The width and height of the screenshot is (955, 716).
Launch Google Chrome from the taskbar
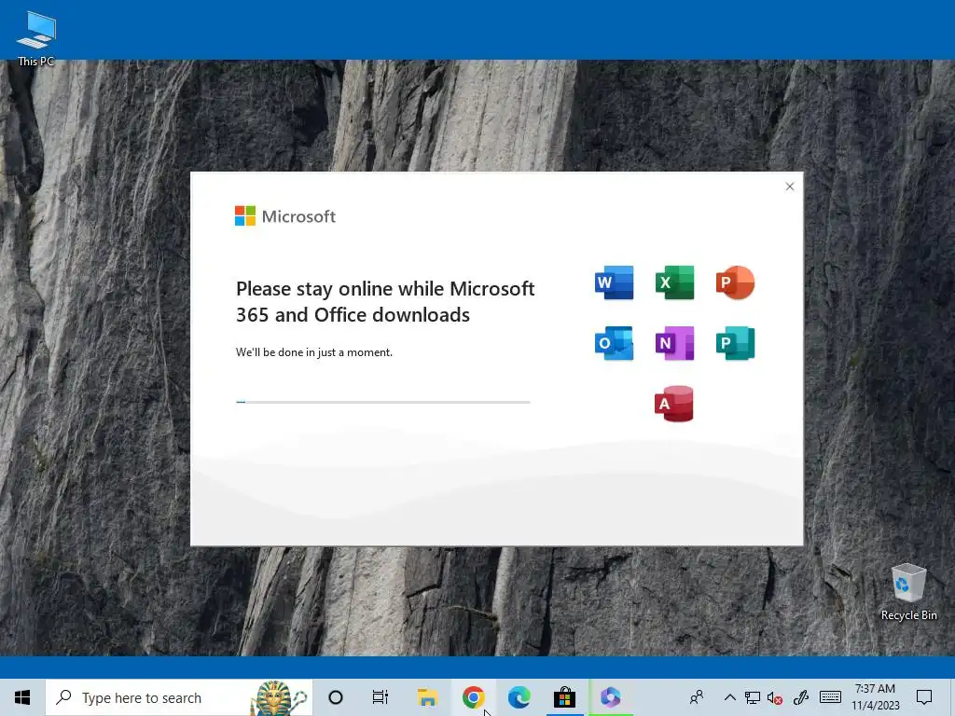[x=473, y=697]
